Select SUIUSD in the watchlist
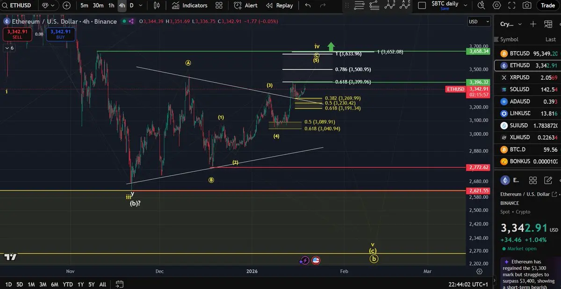 528,126
